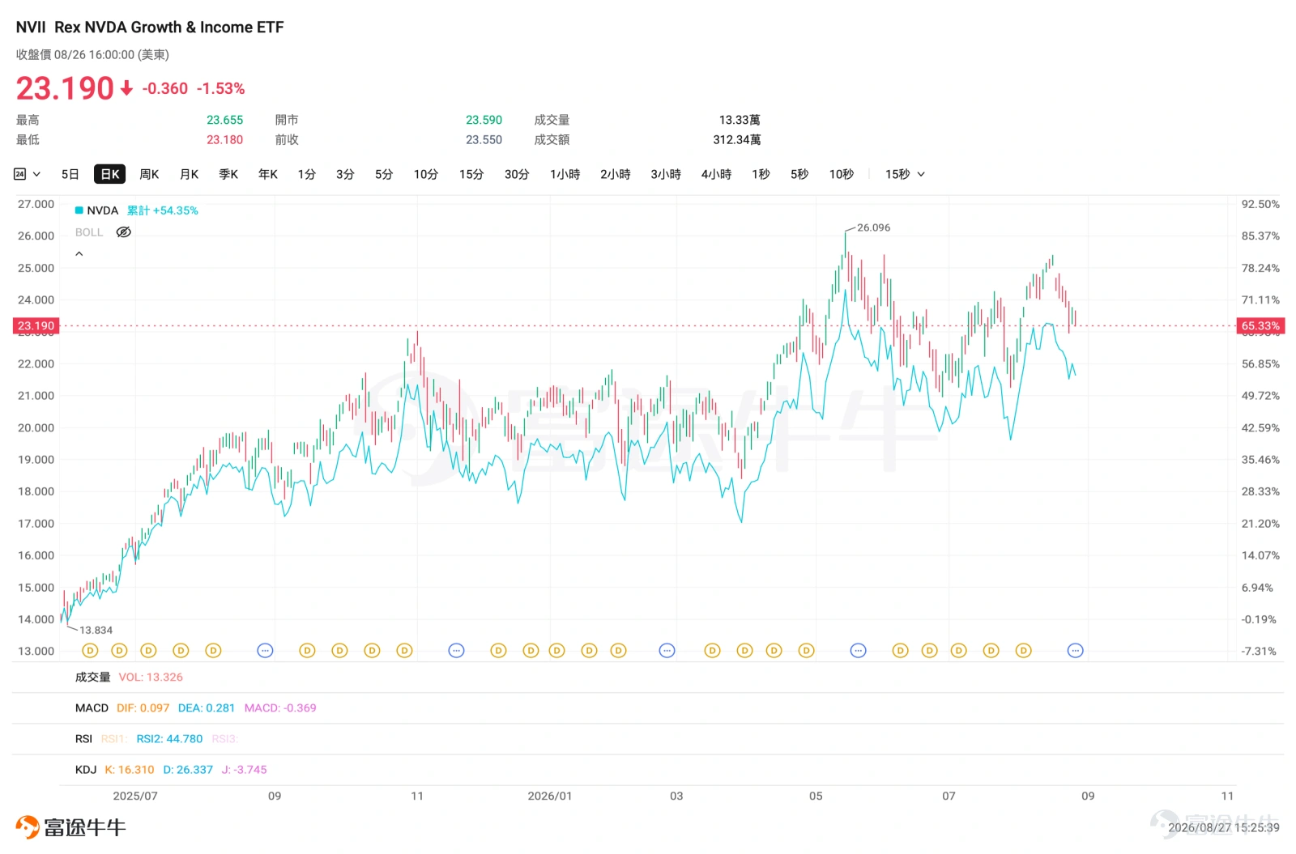Click the leftmost blue event marker
The height and width of the screenshot is (854, 1296).
[265, 651]
